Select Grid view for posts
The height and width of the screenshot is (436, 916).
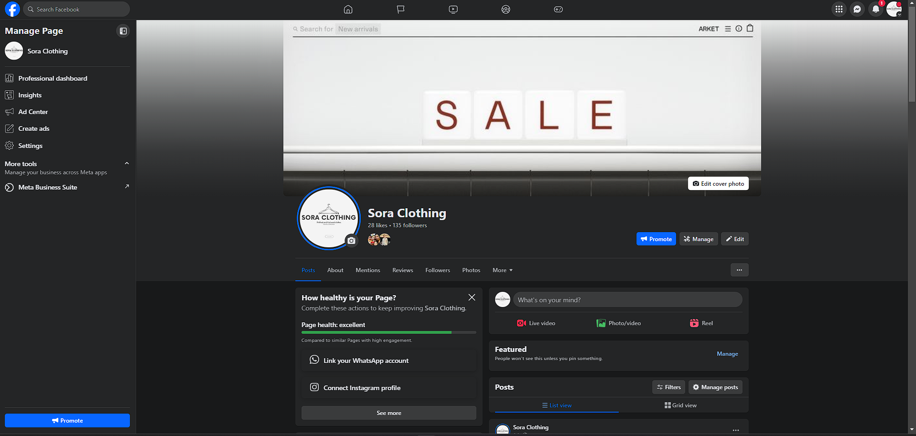(680, 405)
